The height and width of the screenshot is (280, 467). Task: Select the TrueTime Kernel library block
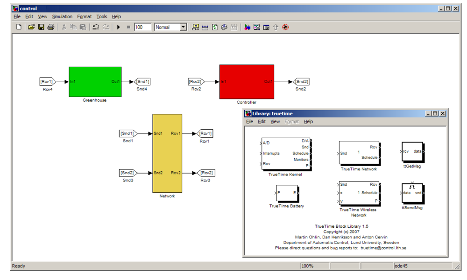[x=285, y=154]
